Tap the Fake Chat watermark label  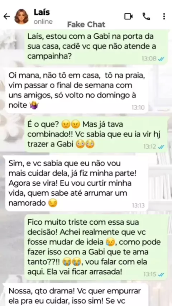[x=86, y=25]
